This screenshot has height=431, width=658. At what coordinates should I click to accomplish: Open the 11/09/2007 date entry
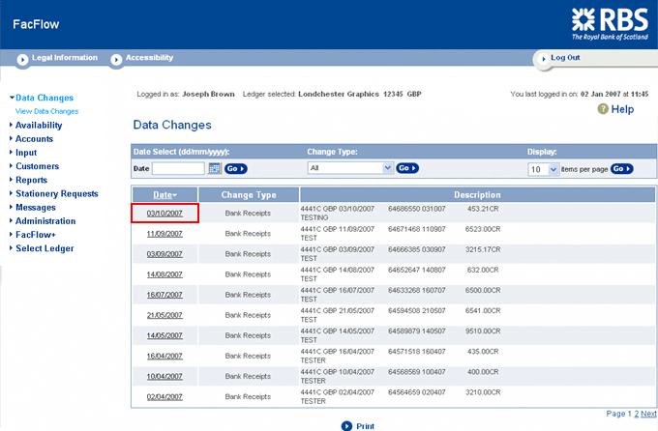coord(164,234)
